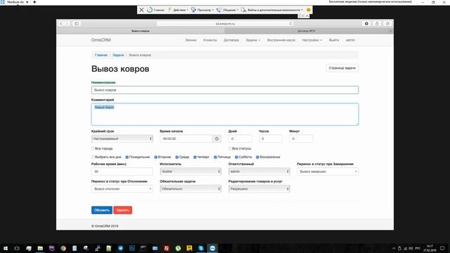Uncheck the Понедельник checkbox
The width and height of the screenshot is (450, 253).
[127, 157]
